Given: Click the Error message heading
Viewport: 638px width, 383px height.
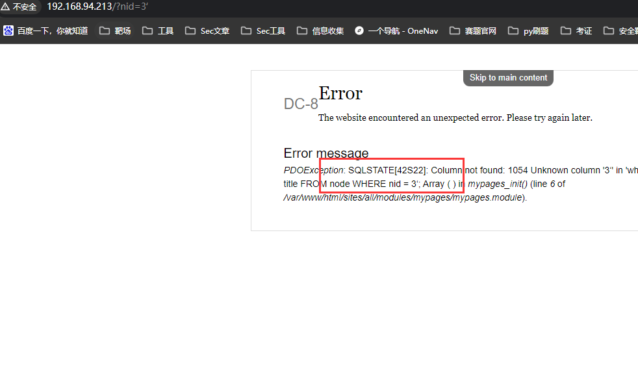Looking at the screenshot, I should 326,153.
